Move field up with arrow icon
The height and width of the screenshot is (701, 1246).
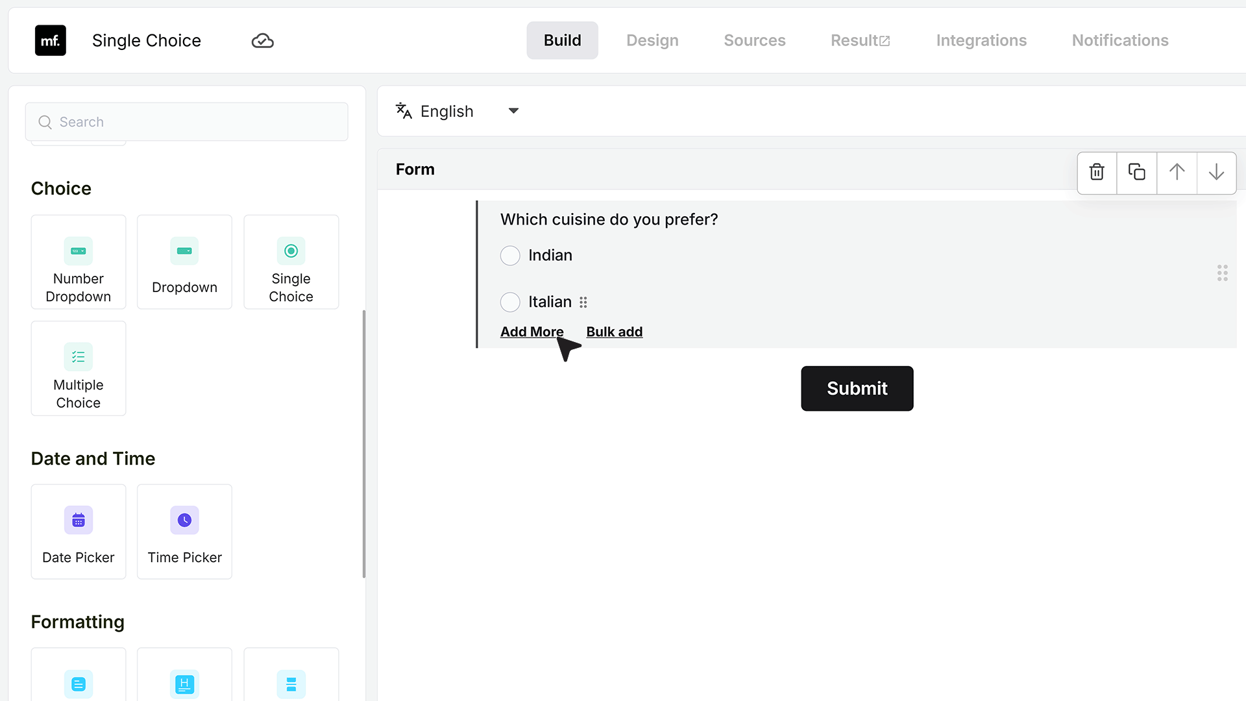click(x=1177, y=172)
